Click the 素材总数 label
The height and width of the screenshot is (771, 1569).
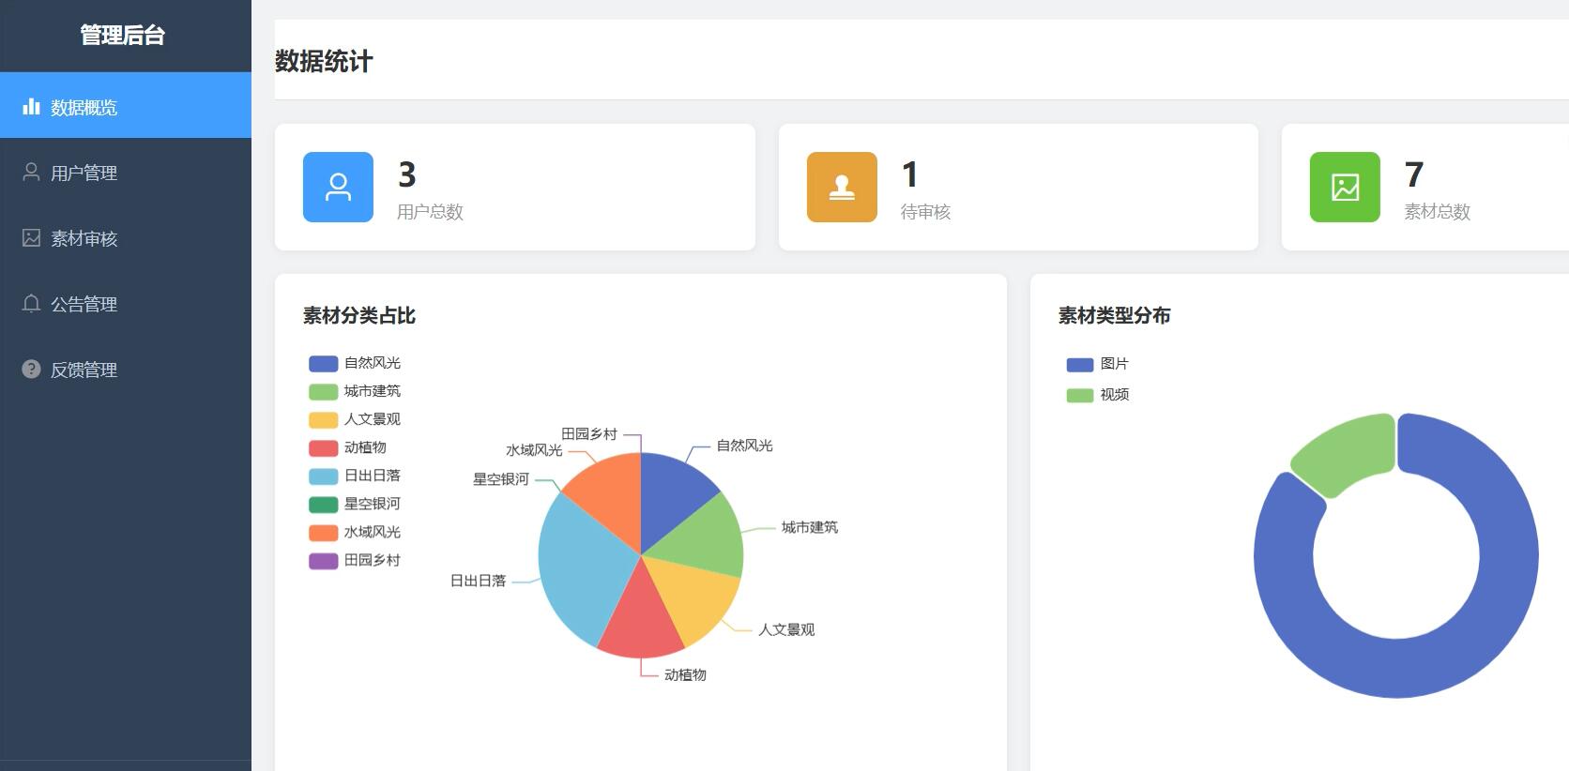[x=1437, y=212]
